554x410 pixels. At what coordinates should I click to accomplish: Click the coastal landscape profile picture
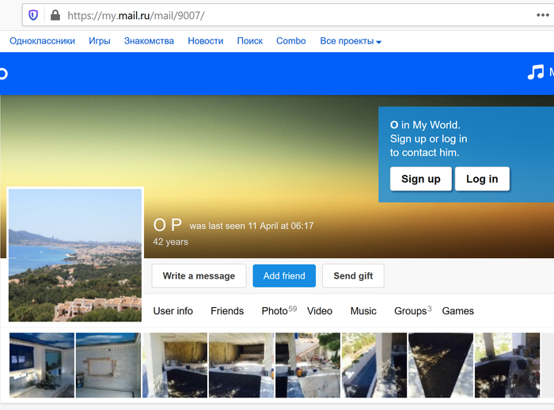[75, 255]
